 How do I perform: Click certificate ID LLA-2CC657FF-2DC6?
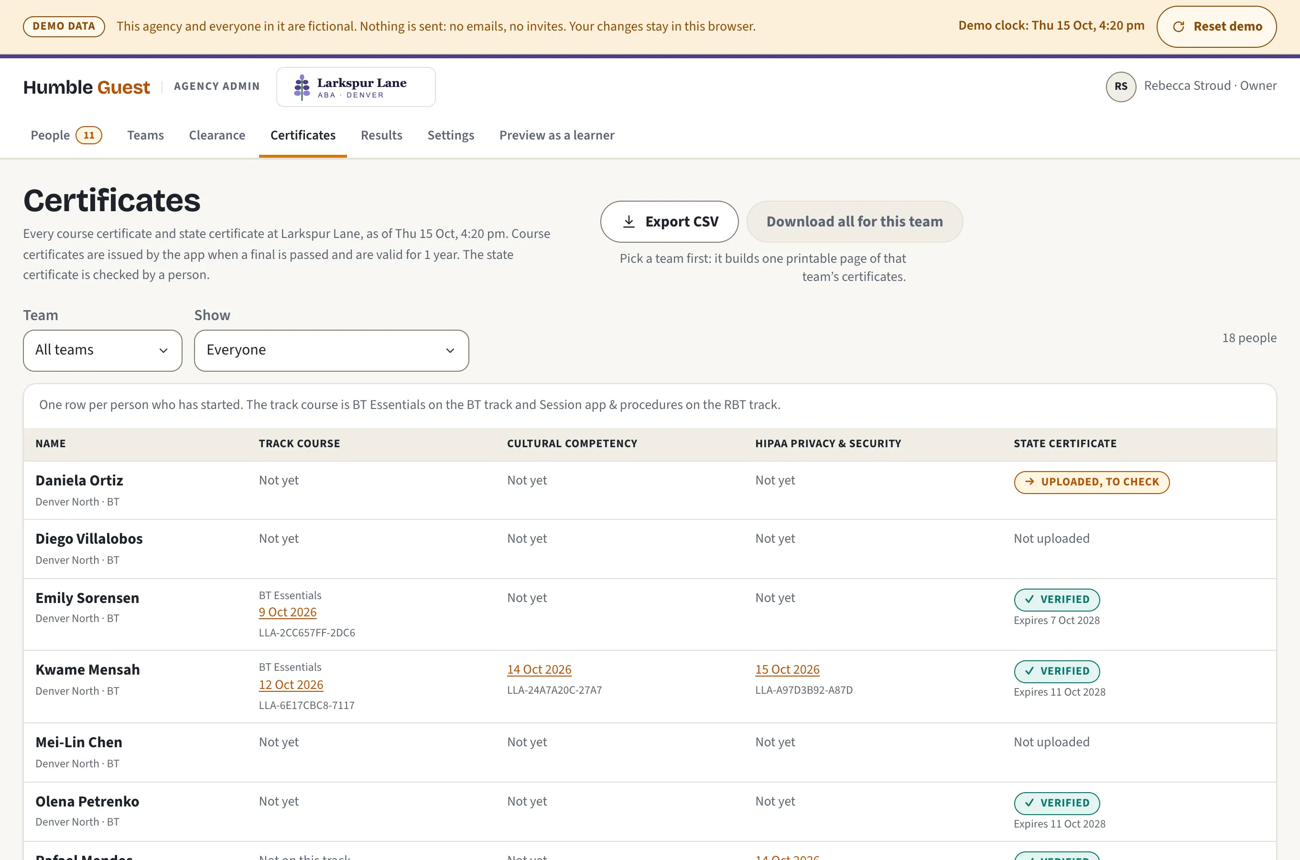(x=307, y=633)
